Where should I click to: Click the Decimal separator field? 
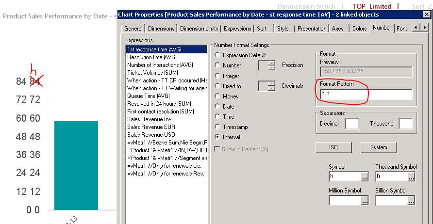pos(351,124)
